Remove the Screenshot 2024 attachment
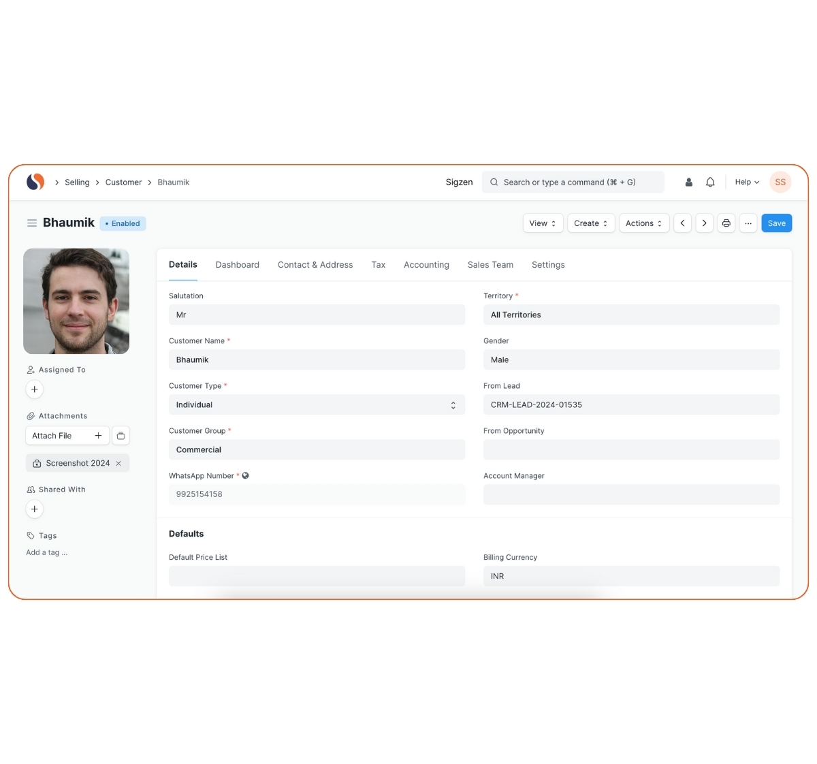Screen dimensions: 817x764 pos(118,464)
